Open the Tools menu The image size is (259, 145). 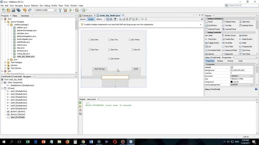pos(67,6)
